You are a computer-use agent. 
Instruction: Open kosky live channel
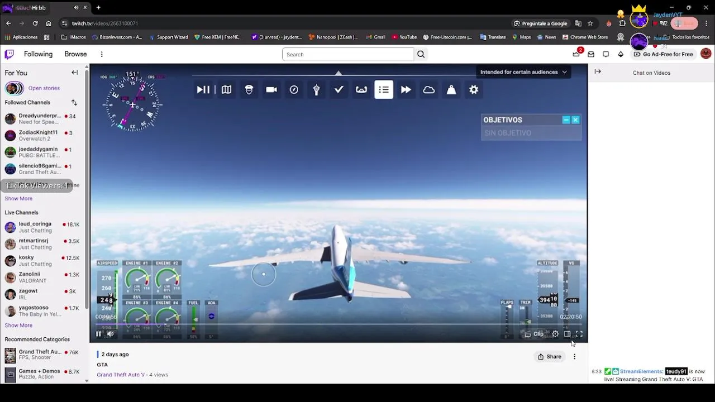coord(43,261)
